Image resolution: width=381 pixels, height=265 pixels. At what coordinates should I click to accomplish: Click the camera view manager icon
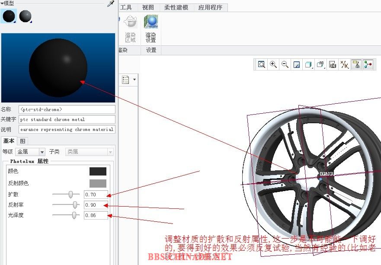[333, 64]
